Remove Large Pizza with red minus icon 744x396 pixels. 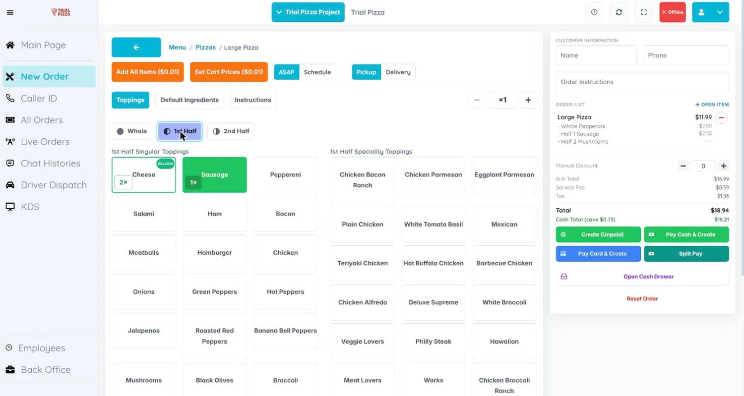(722, 118)
